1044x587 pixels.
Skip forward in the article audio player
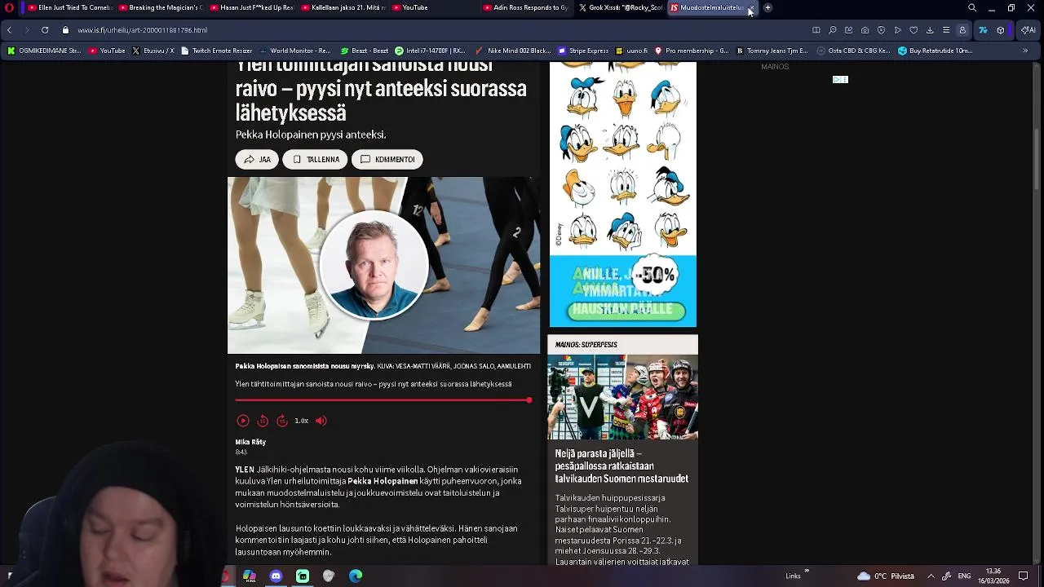pos(282,421)
